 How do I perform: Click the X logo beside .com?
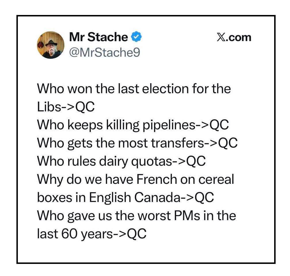point(221,37)
